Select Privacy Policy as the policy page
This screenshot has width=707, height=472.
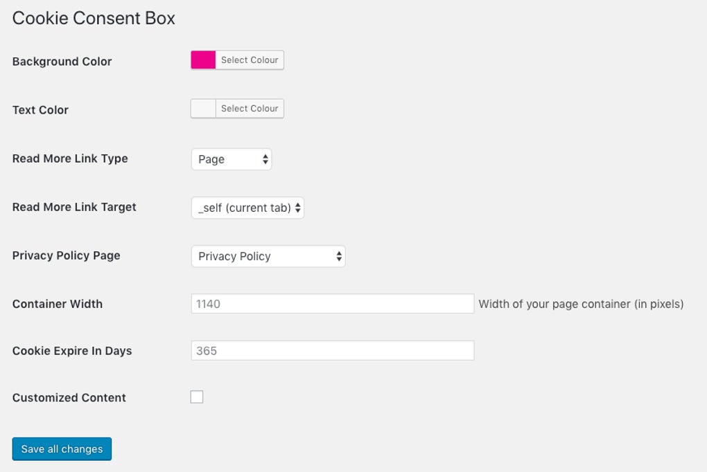click(x=268, y=256)
